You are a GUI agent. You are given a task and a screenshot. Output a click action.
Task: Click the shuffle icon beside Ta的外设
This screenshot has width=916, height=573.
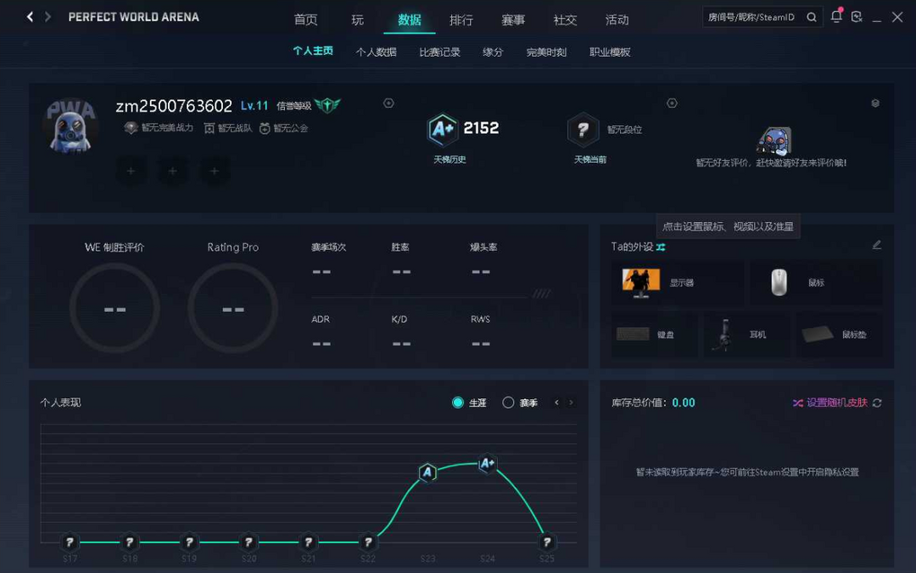(x=661, y=247)
